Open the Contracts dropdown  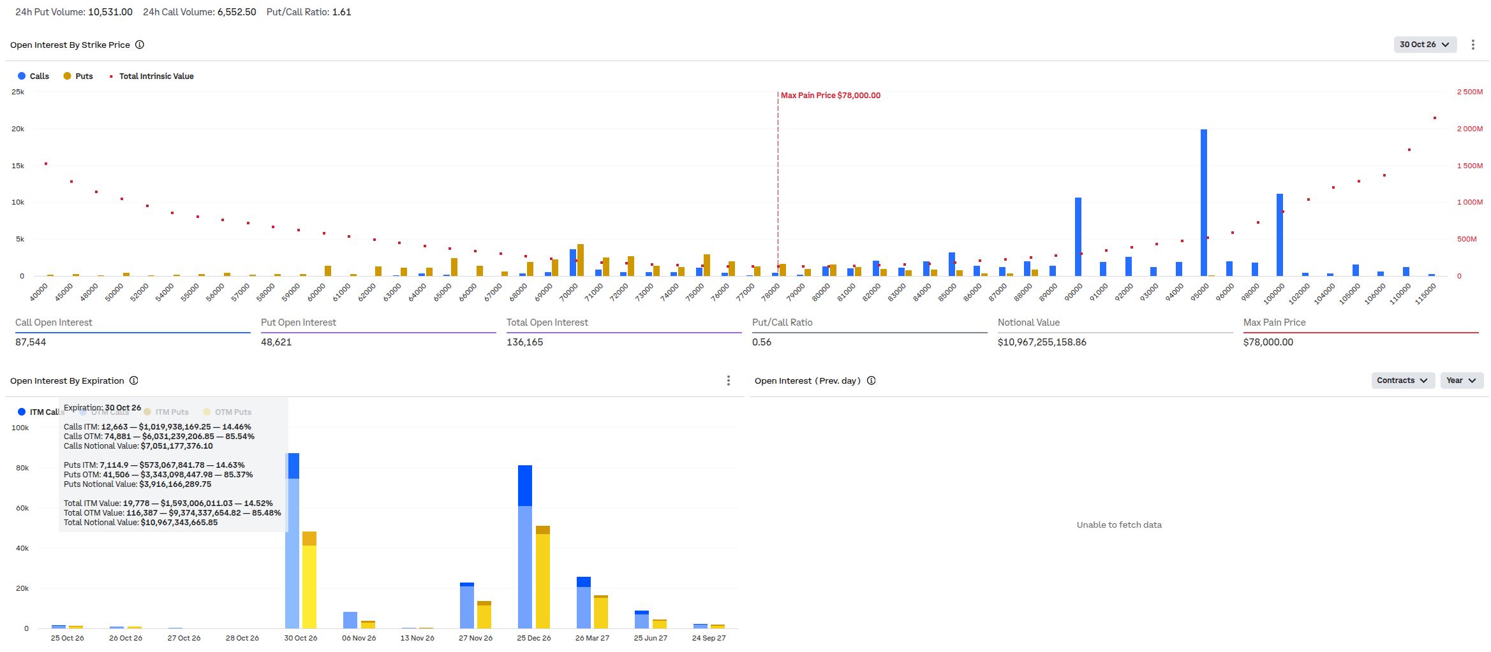click(1403, 380)
